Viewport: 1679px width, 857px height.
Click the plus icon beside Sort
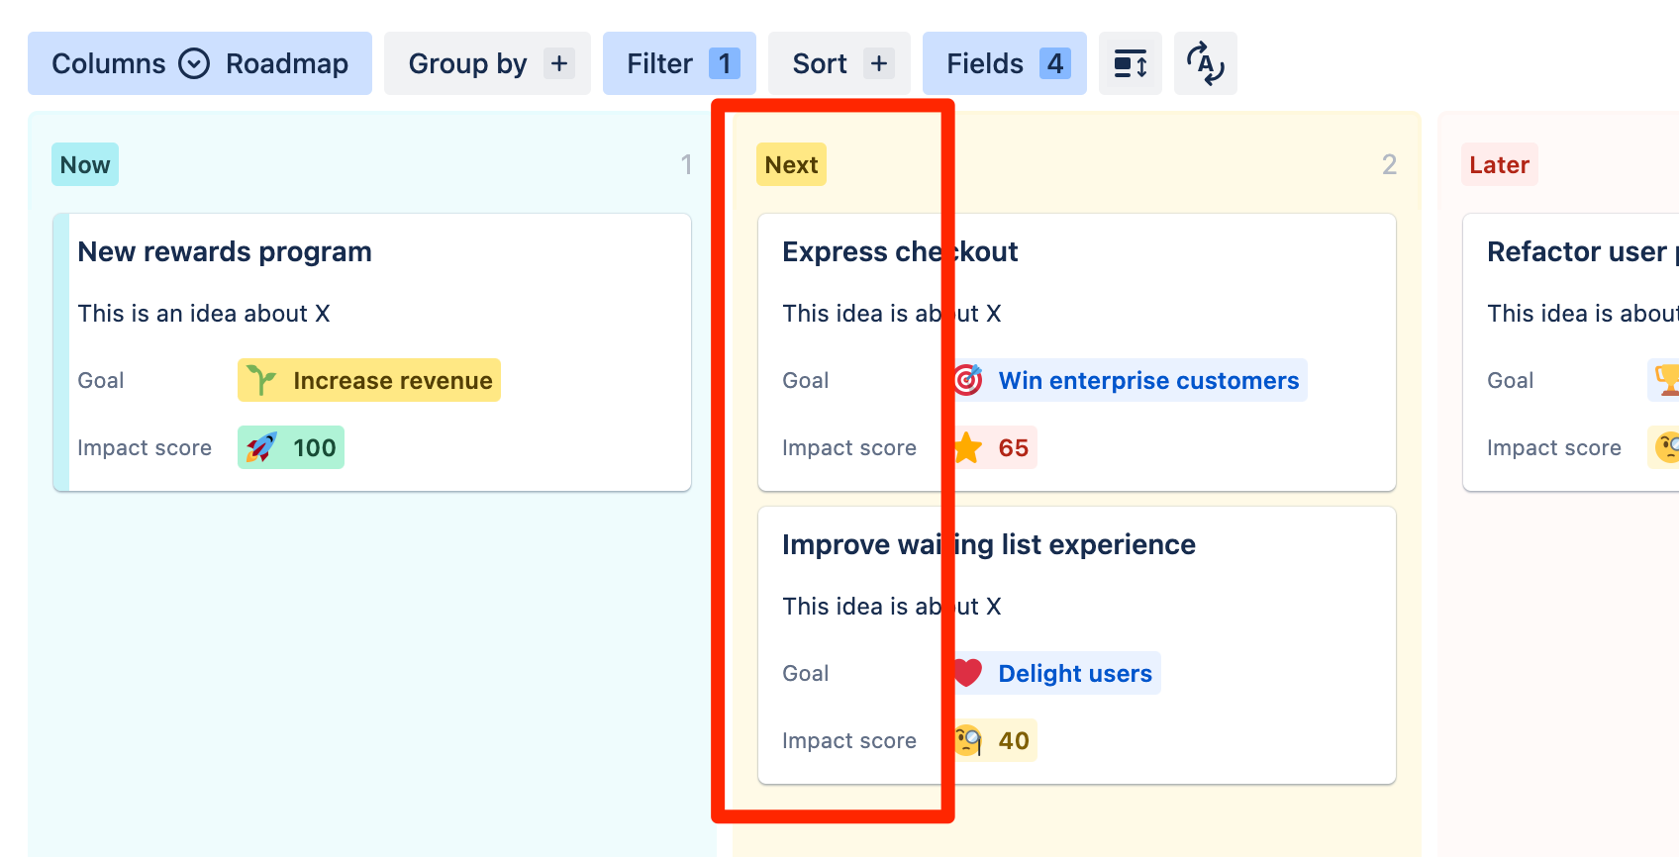point(879,63)
